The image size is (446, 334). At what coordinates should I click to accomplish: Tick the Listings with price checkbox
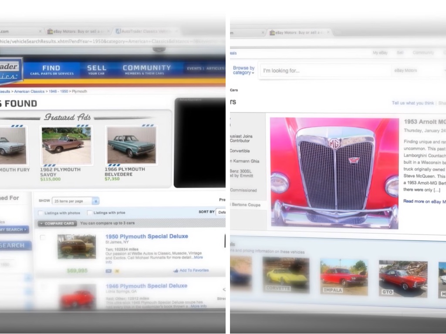(89, 213)
